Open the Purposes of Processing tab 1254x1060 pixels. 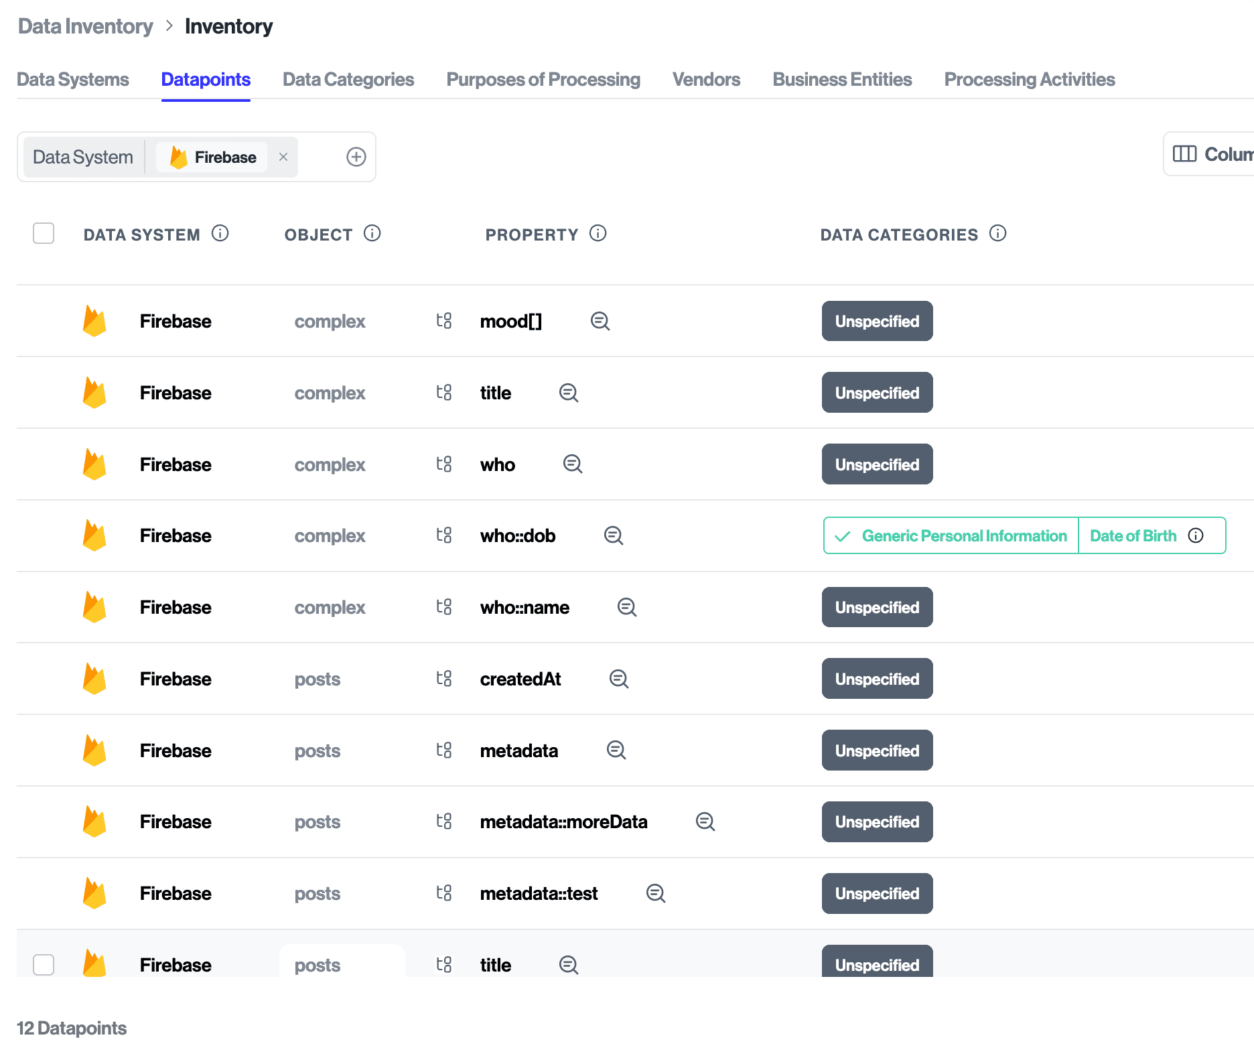(x=543, y=79)
